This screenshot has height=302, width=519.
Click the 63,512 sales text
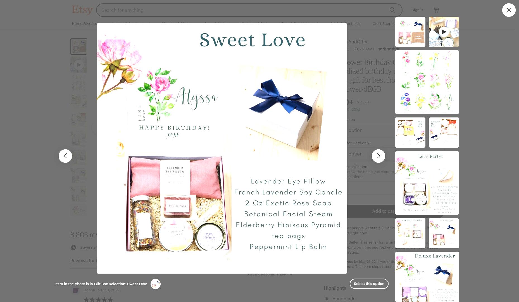(x=363, y=49)
